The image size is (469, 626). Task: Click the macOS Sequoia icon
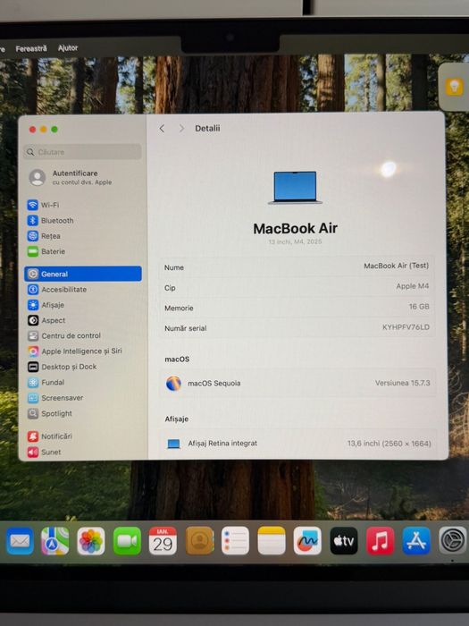(x=173, y=384)
